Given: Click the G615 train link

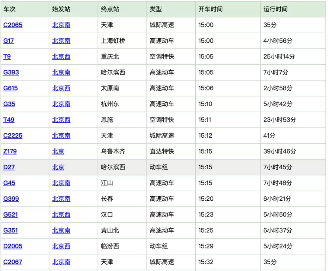Looking at the screenshot, I should pyautogui.click(x=11, y=88).
